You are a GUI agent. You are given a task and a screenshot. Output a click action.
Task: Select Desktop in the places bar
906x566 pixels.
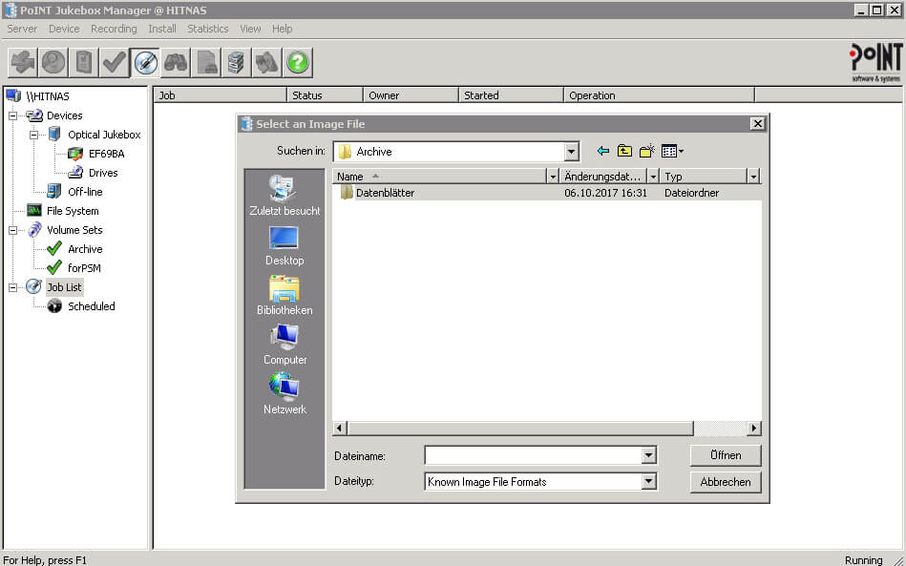284,245
